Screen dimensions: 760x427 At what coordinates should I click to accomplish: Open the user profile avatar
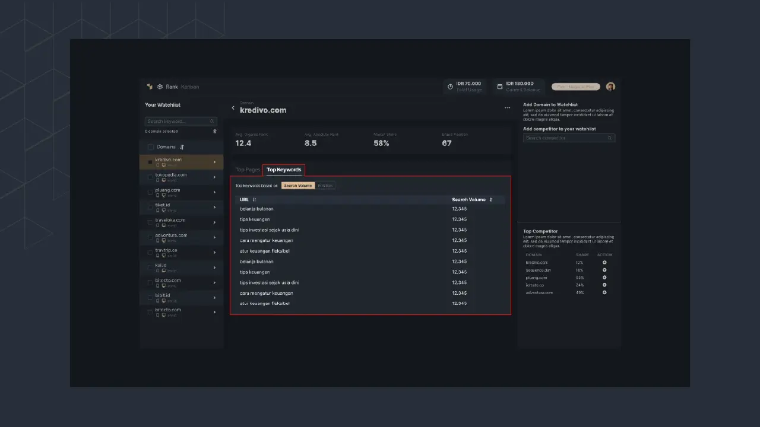(x=610, y=87)
